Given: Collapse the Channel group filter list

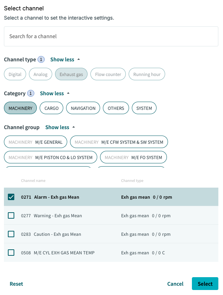Looking at the screenshot, I should (x=60, y=127).
